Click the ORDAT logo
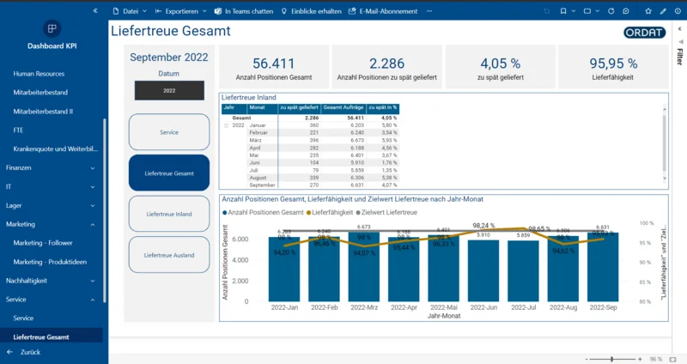This screenshot has height=364, width=687. coord(645,33)
